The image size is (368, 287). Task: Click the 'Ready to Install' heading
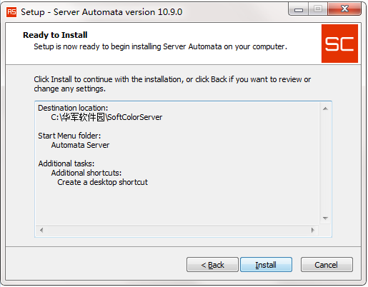pos(55,35)
